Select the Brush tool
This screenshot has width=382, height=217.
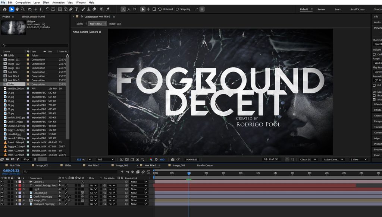click(83, 9)
